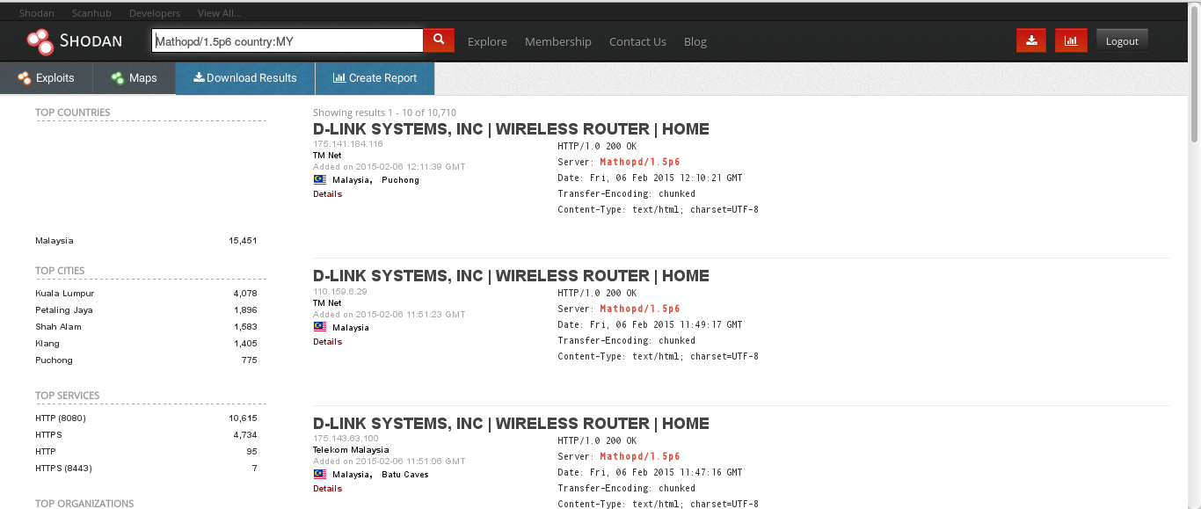
Task: Click the page vertical scrollbar
Action: click(x=1195, y=74)
